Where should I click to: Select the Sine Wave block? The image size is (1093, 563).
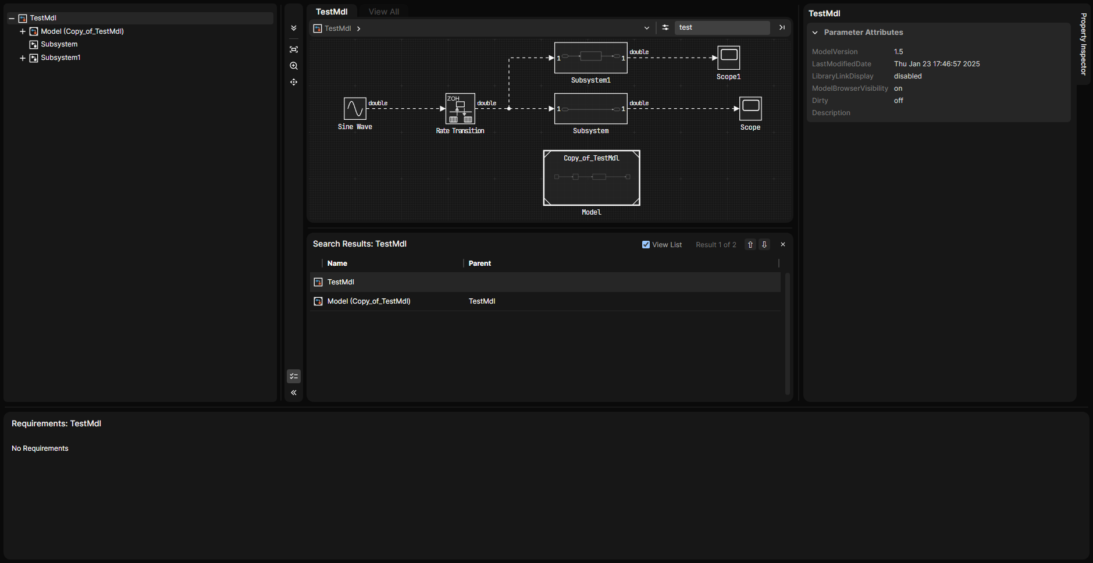[355, 108]
